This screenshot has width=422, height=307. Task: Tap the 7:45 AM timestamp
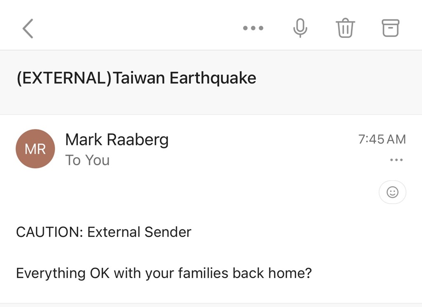382,139
